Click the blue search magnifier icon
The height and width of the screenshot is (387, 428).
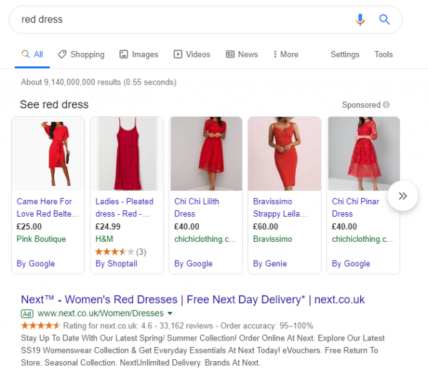[x=384, y=19]
